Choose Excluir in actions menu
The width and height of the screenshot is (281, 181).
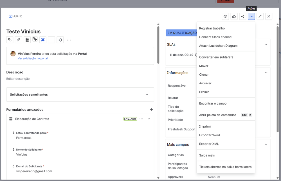pos(226,92)
